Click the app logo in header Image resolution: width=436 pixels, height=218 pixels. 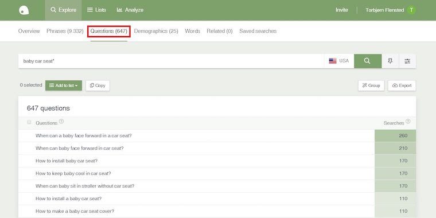(x=24, y=10)
